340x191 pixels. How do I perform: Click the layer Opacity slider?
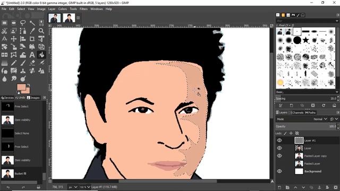point(306,126)
